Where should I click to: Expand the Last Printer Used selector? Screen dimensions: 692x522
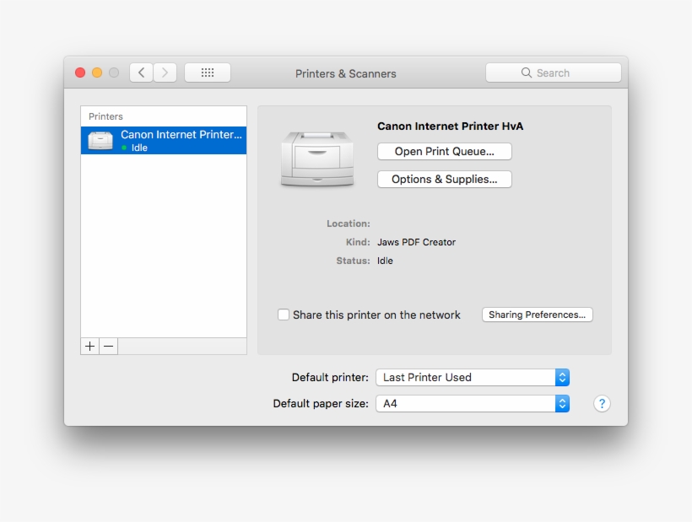click(472, 377)
